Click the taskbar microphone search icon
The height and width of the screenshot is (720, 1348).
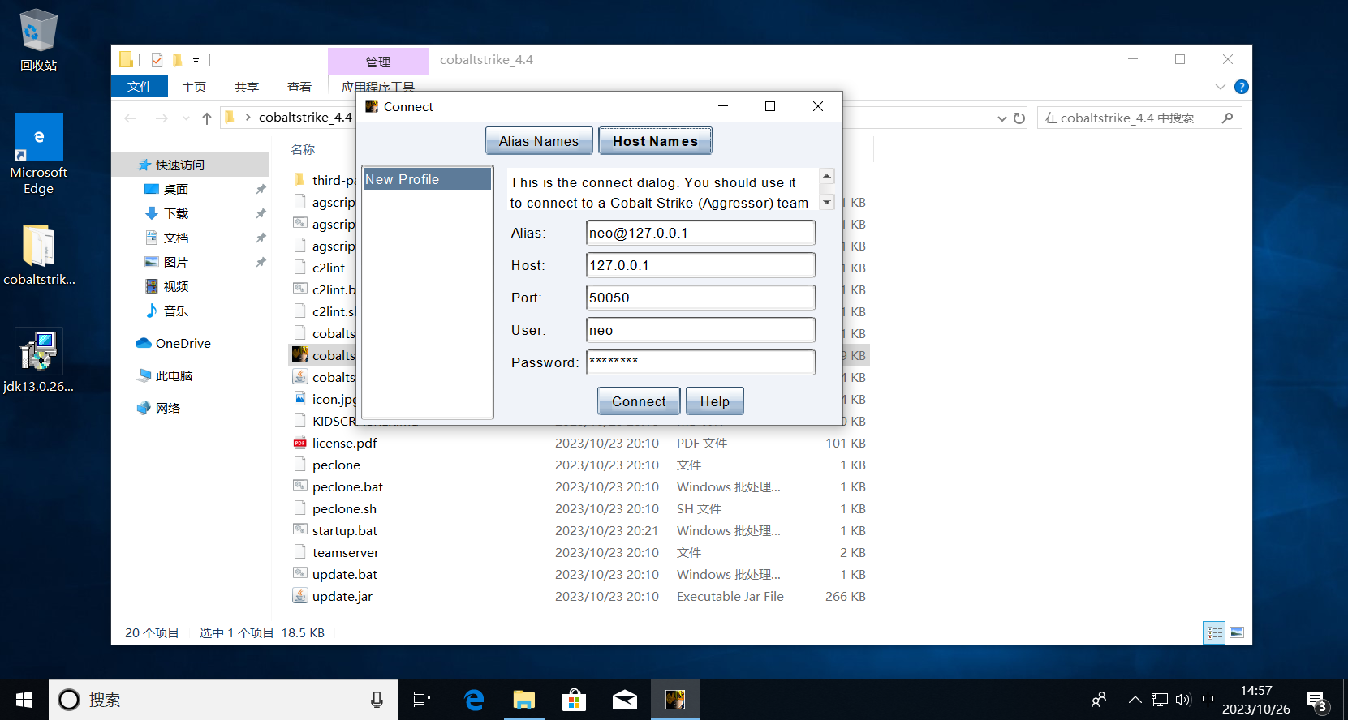tap(377, 700)
